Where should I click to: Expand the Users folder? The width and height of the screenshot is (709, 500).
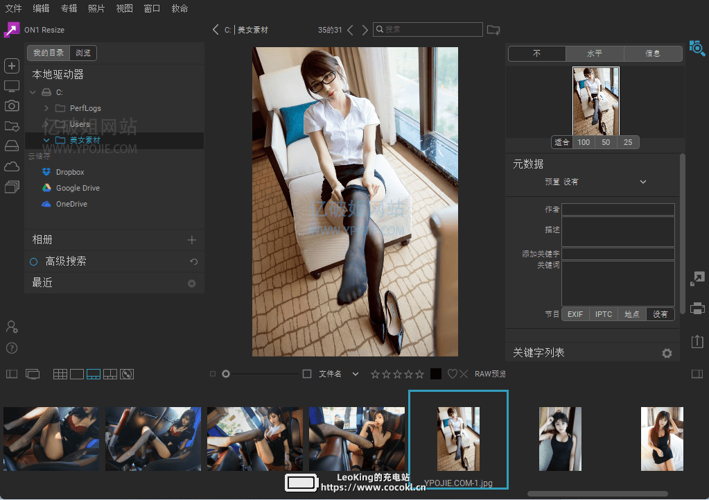(46, 124)
